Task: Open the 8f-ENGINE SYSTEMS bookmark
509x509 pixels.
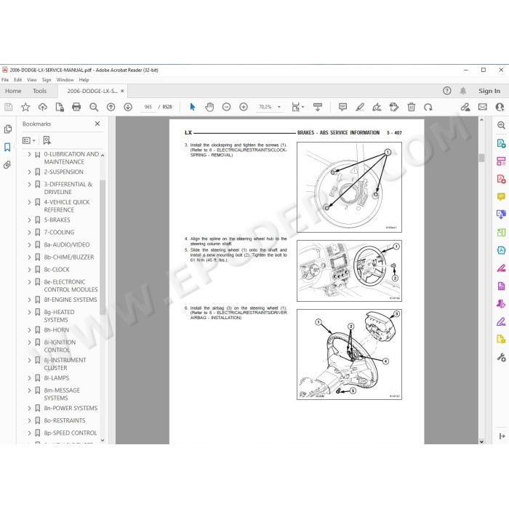Action: (x=71, y=300)
